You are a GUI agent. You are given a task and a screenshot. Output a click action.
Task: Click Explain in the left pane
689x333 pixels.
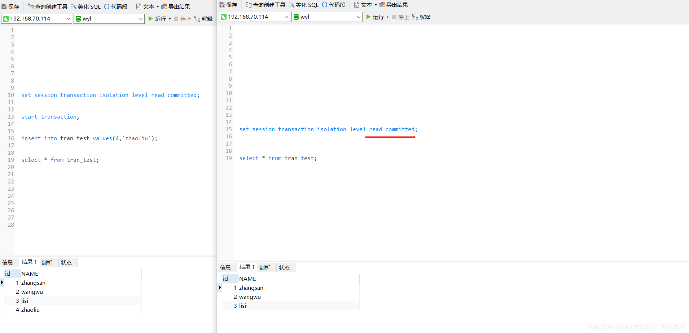tap(203, 19)
